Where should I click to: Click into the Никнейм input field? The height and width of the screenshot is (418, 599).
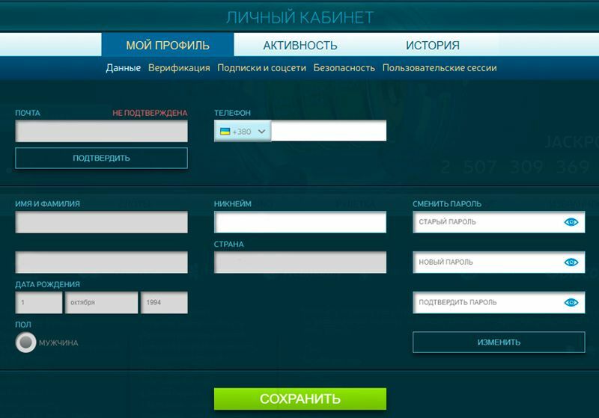point(300,222)
